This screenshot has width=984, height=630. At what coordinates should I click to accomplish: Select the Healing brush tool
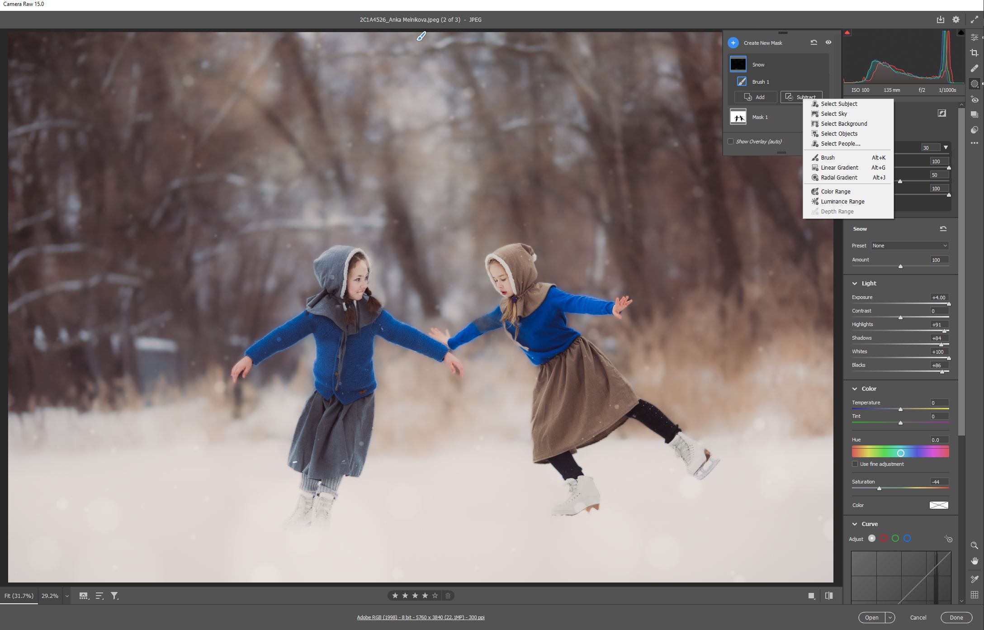coord(975,68)
